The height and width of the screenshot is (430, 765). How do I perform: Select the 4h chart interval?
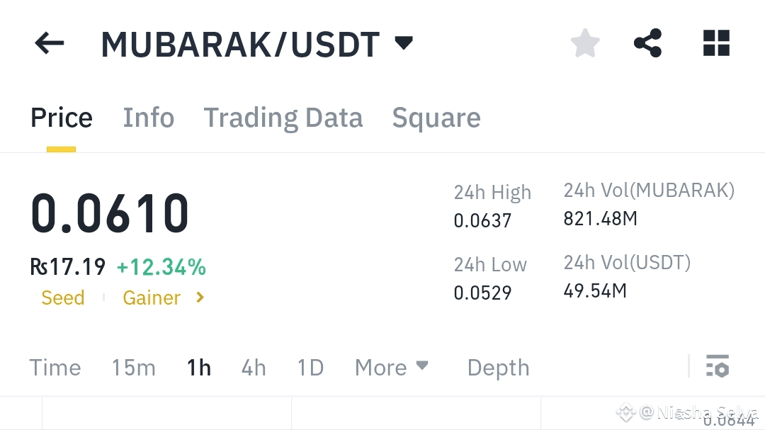pos(254,368)
